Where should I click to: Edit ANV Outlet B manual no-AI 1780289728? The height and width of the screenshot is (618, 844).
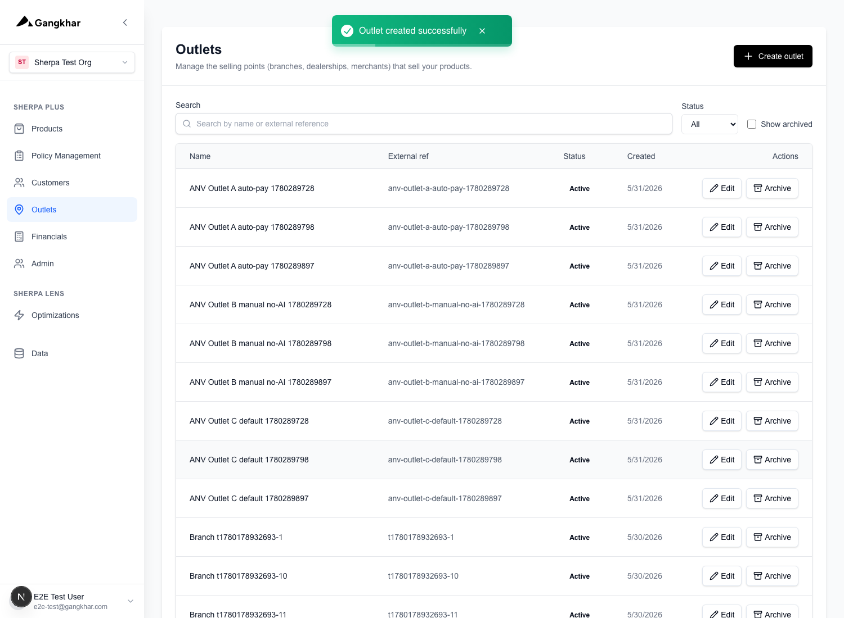tap(722, 305)
